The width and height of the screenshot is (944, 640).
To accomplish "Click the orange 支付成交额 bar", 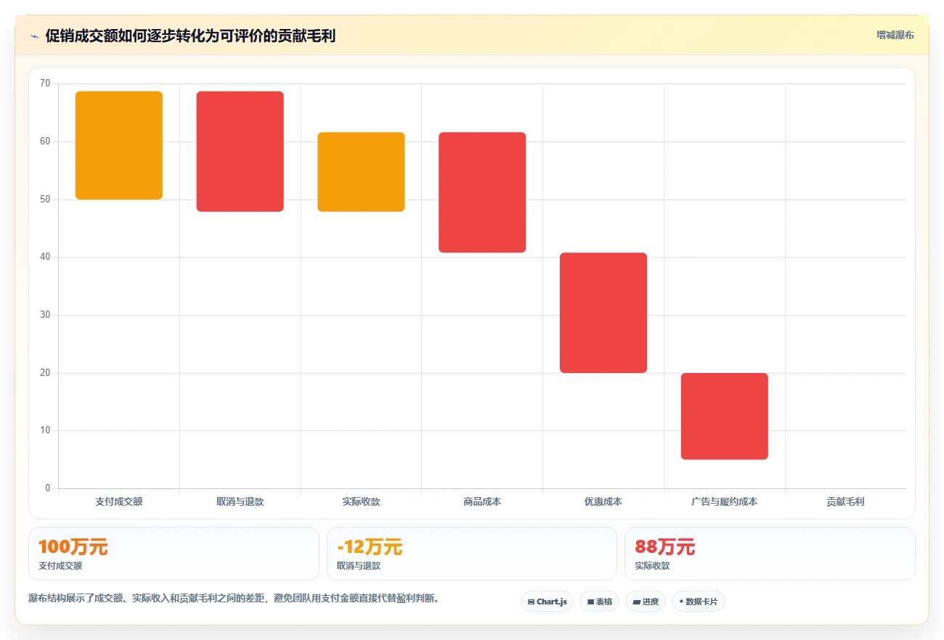I will (119, 145).
